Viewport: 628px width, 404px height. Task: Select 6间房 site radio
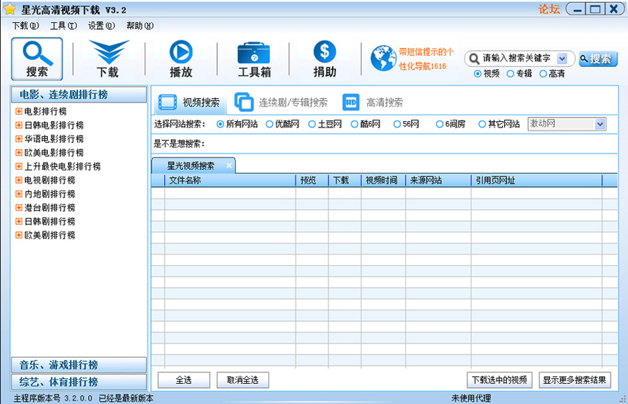point(440,124)
